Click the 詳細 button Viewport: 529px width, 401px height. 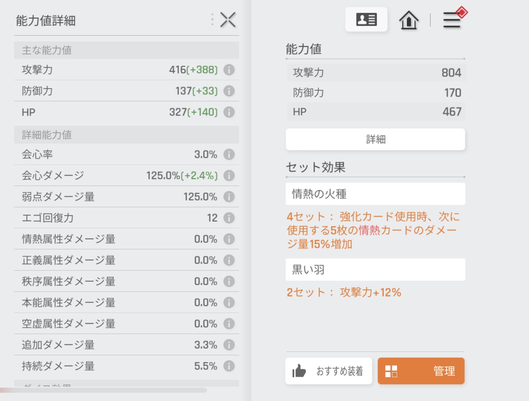375,139
